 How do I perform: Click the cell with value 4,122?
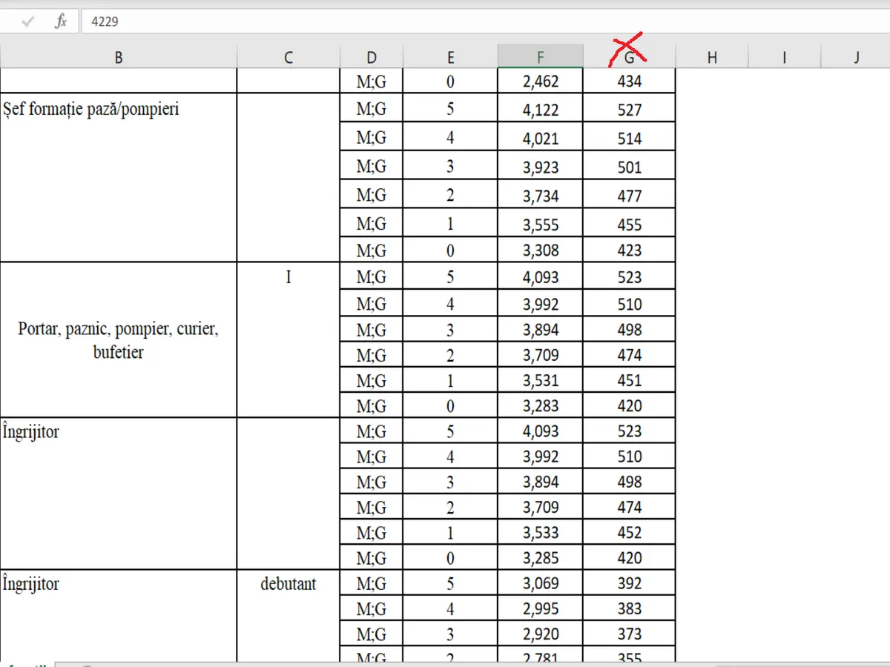click(x=541, y=110)
